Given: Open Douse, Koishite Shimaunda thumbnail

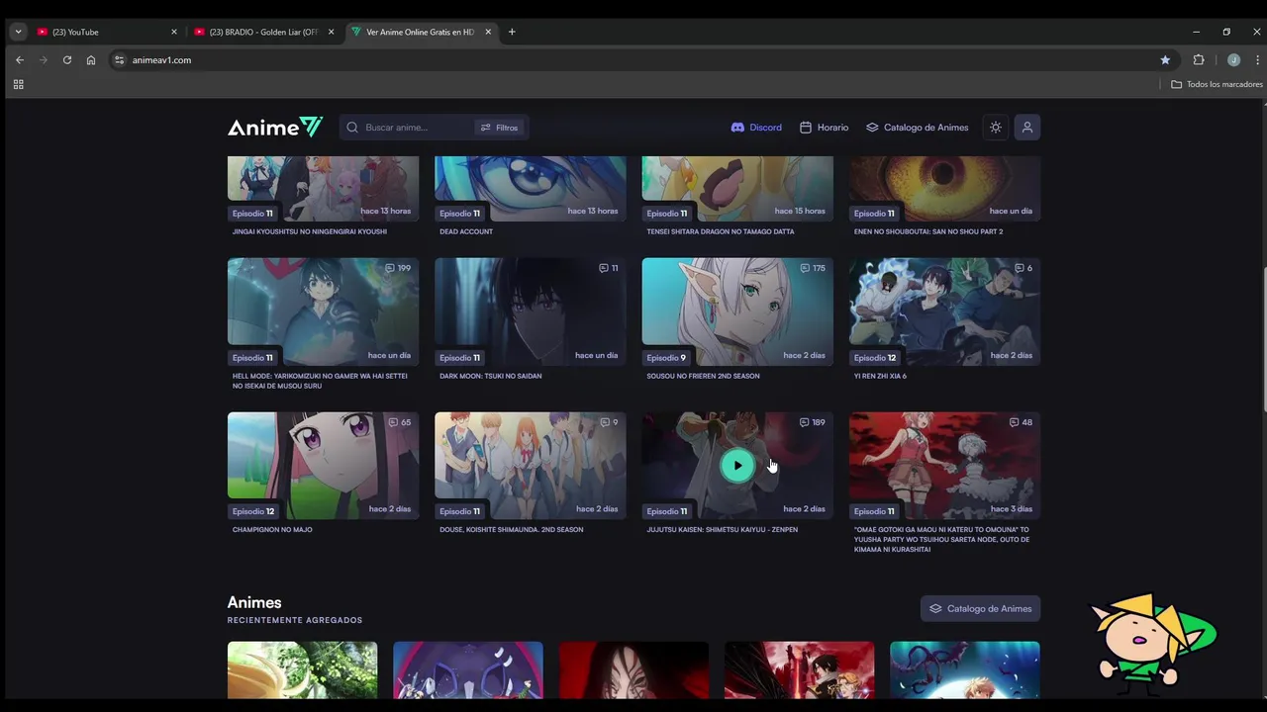Looking at the screenshot, I should (530, 466).
